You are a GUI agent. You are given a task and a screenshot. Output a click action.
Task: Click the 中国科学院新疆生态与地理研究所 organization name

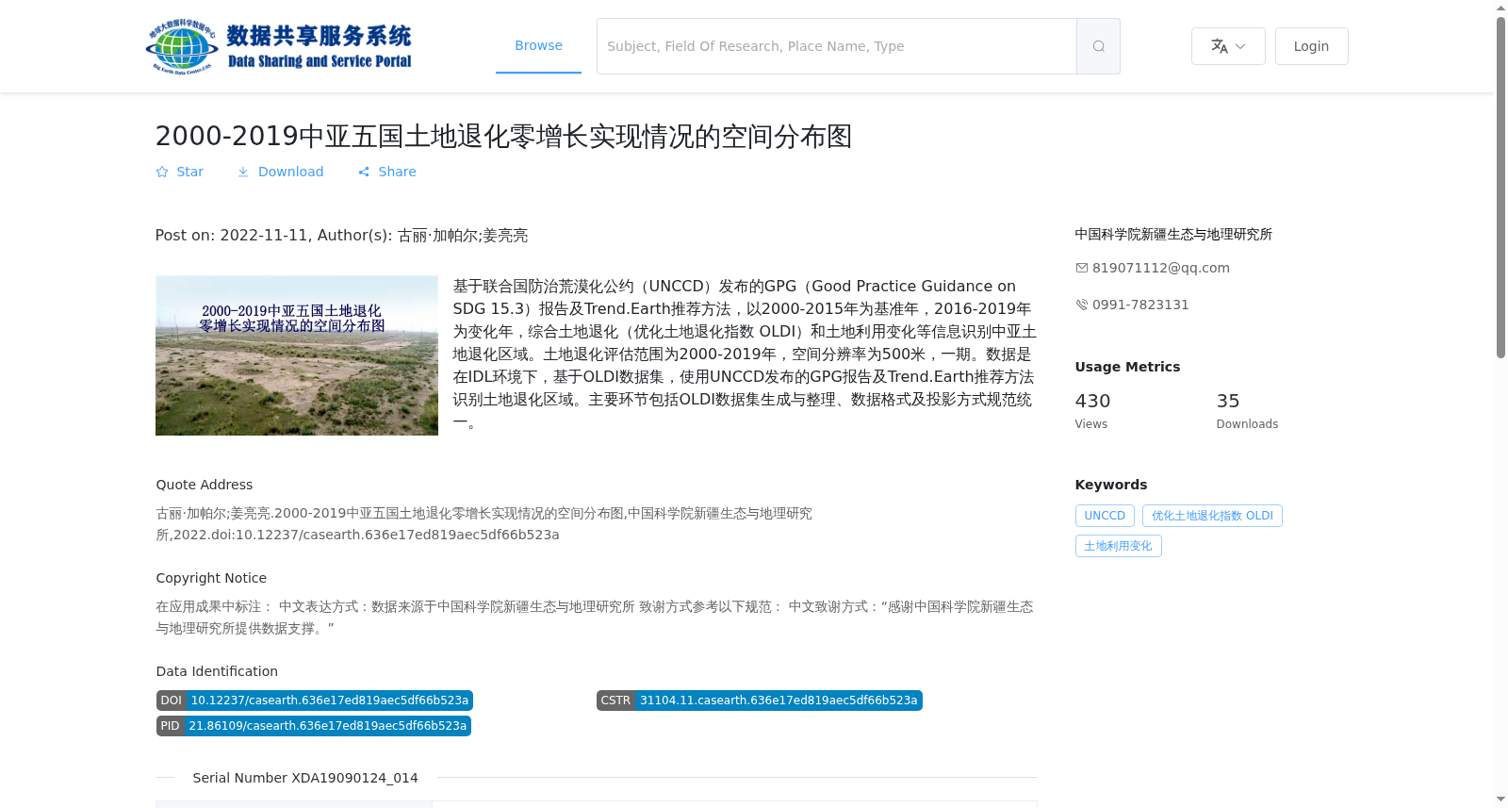pos(1173,234)
